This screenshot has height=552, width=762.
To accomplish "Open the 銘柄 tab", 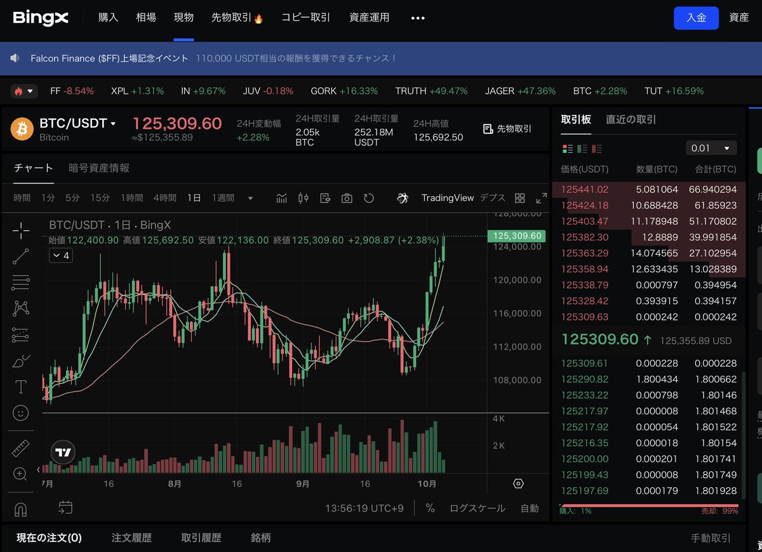I will [261, 537].
